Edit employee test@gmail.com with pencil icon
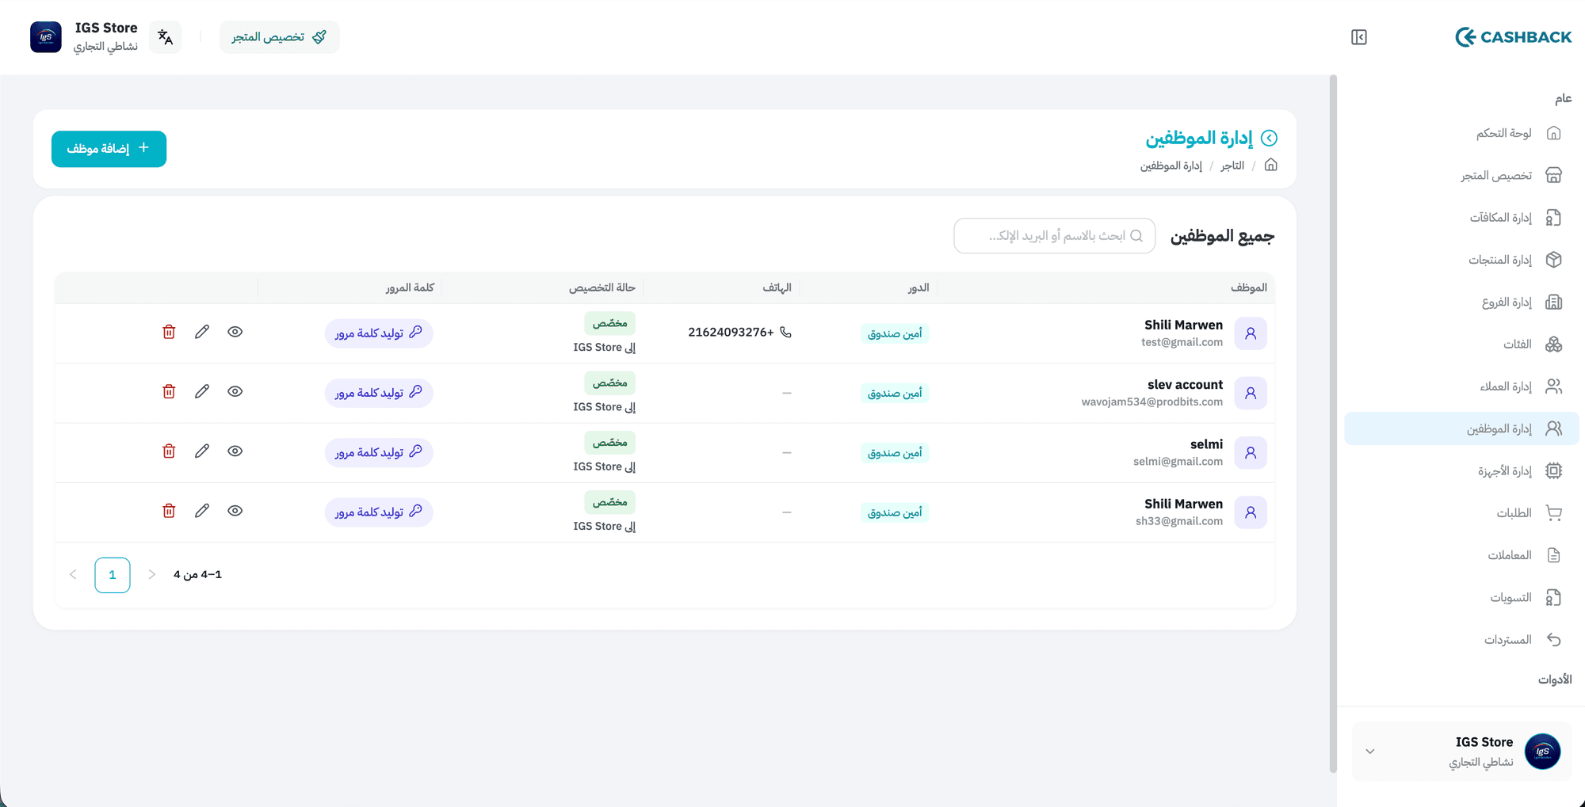This screenshot has height=807, width=1585. 202,332
